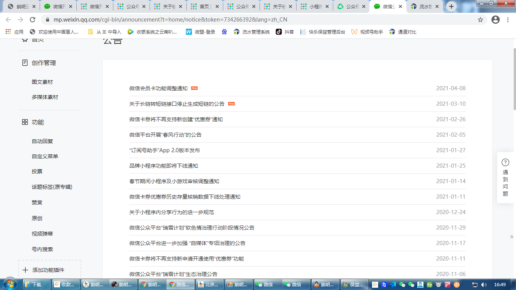Open the Chrome three-dot menu
This screenshot has height=290, width=516.
(x=508, y=20)
